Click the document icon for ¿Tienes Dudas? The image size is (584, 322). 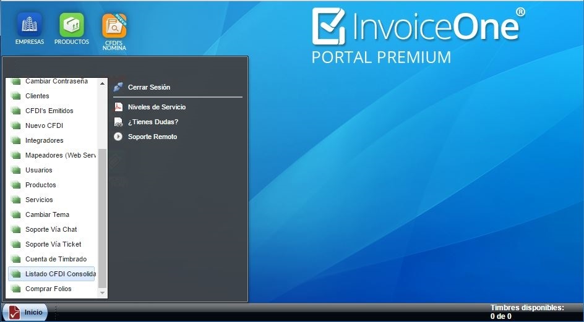tap(118, 122)
